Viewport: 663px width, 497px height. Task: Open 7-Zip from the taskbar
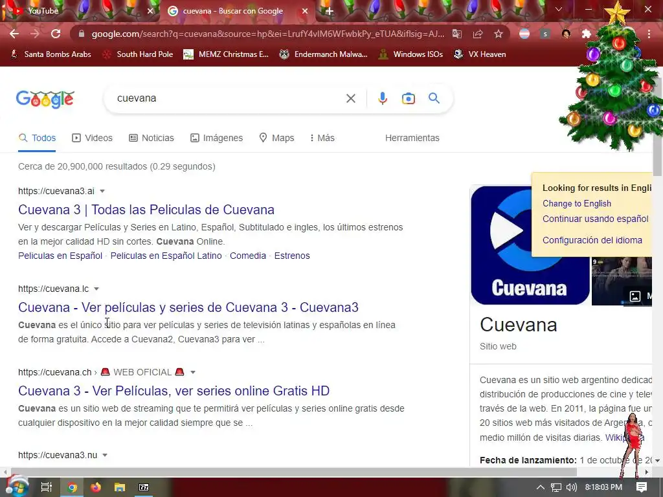coord(144,487)
